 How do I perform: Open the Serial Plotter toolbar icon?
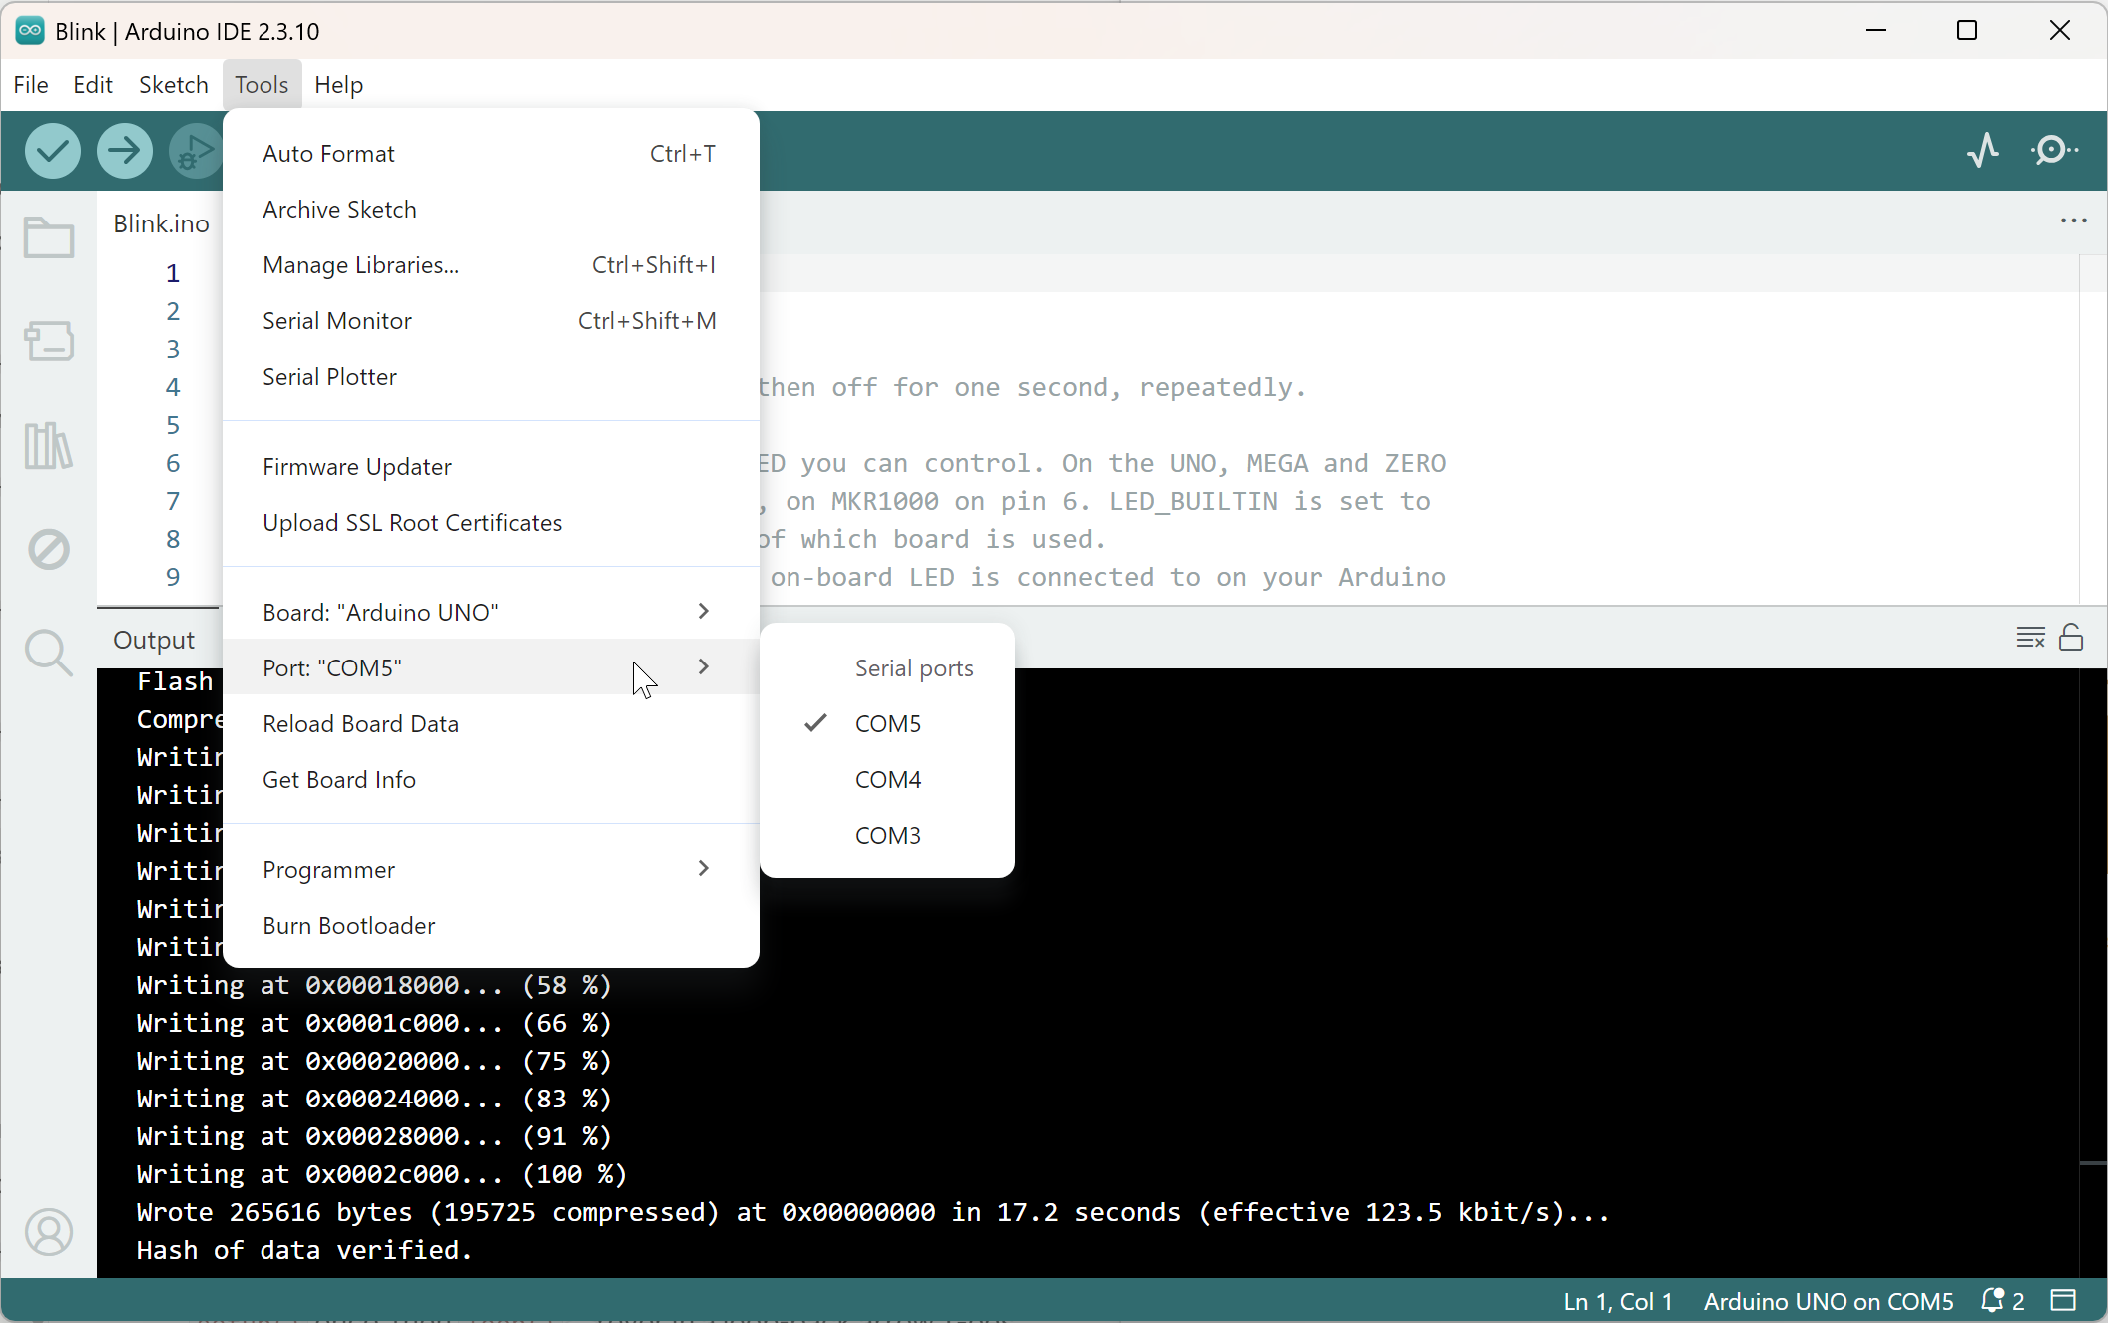coord(1984,151)
